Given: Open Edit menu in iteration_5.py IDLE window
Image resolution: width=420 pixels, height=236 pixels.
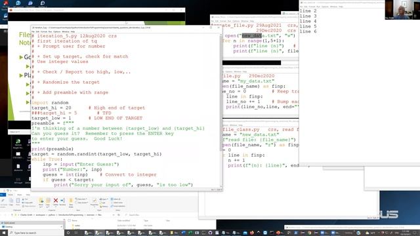Looking at the screenshot, I should [x=37, y=31].
